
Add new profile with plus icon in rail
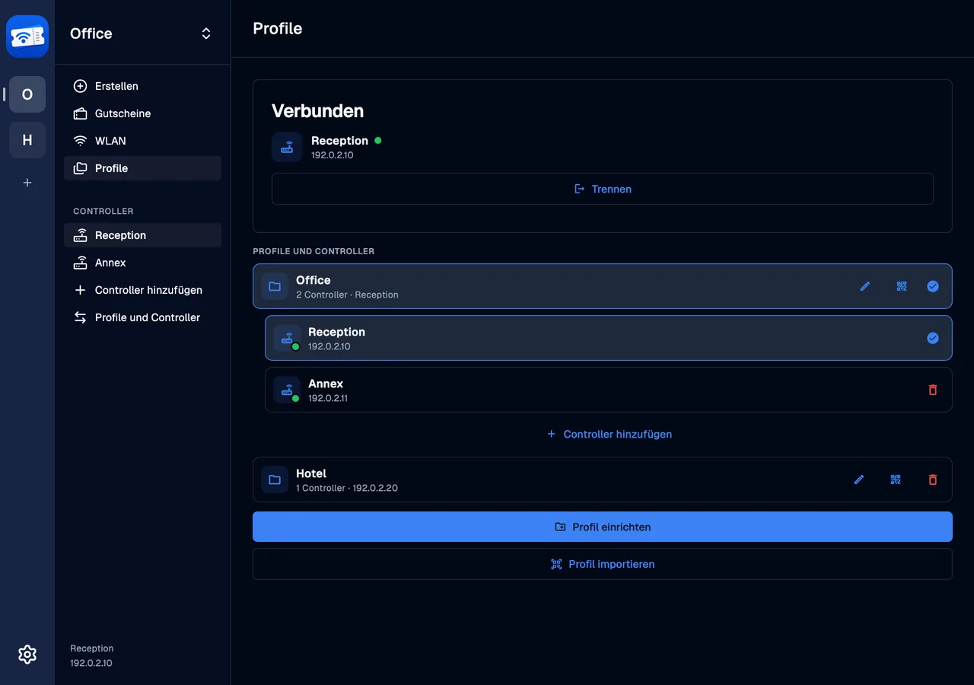click(27, 183)
